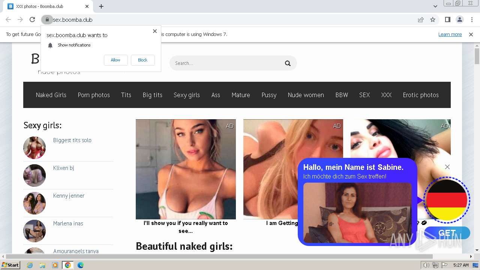Screen dimensions: 480x270
Task: Open the Kenny jenner sidebar link
Action: coord(69,196)
